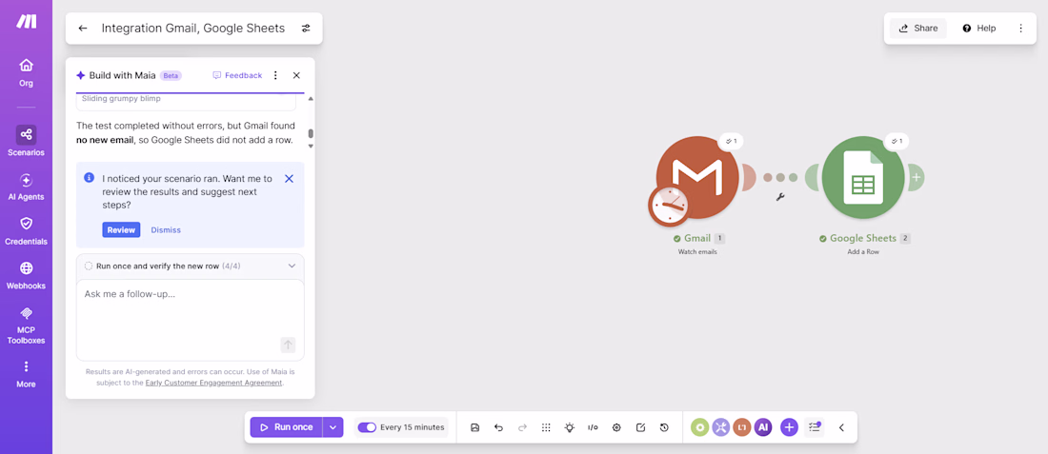1048x454 pixels.
Task: Undo the last change
Action: 498,427
